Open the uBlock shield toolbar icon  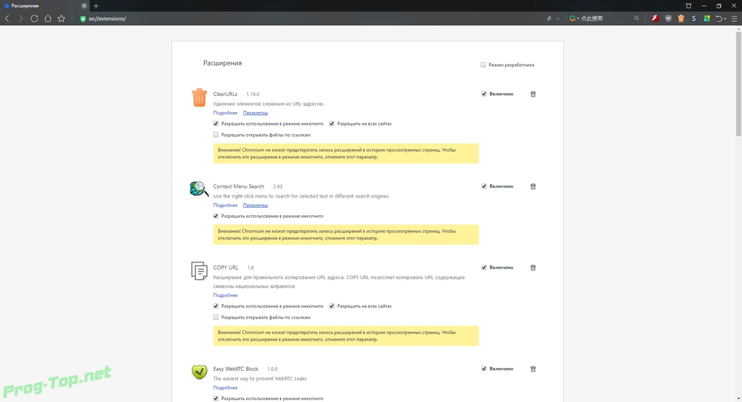(668, 19)
